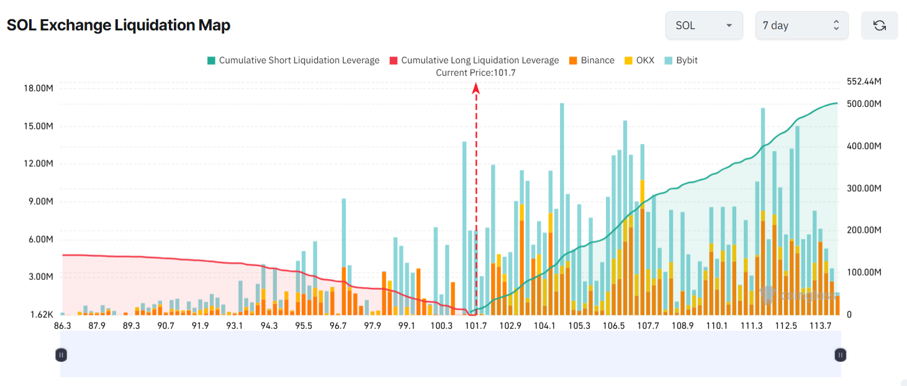Click the left pause handle of range selector
The image size is (907, 386).
click(x=61, y=354)
